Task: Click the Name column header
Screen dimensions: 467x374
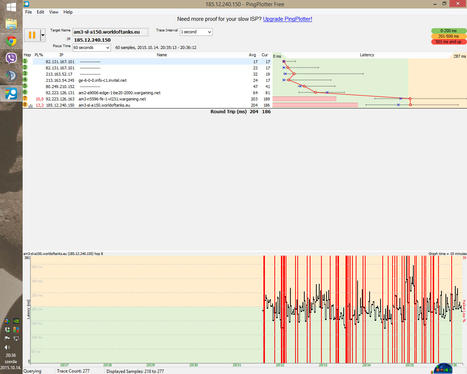Action: 162,55
